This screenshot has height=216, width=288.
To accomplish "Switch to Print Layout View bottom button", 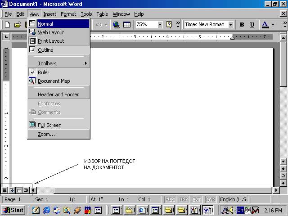I will click(x=19, y=190).
